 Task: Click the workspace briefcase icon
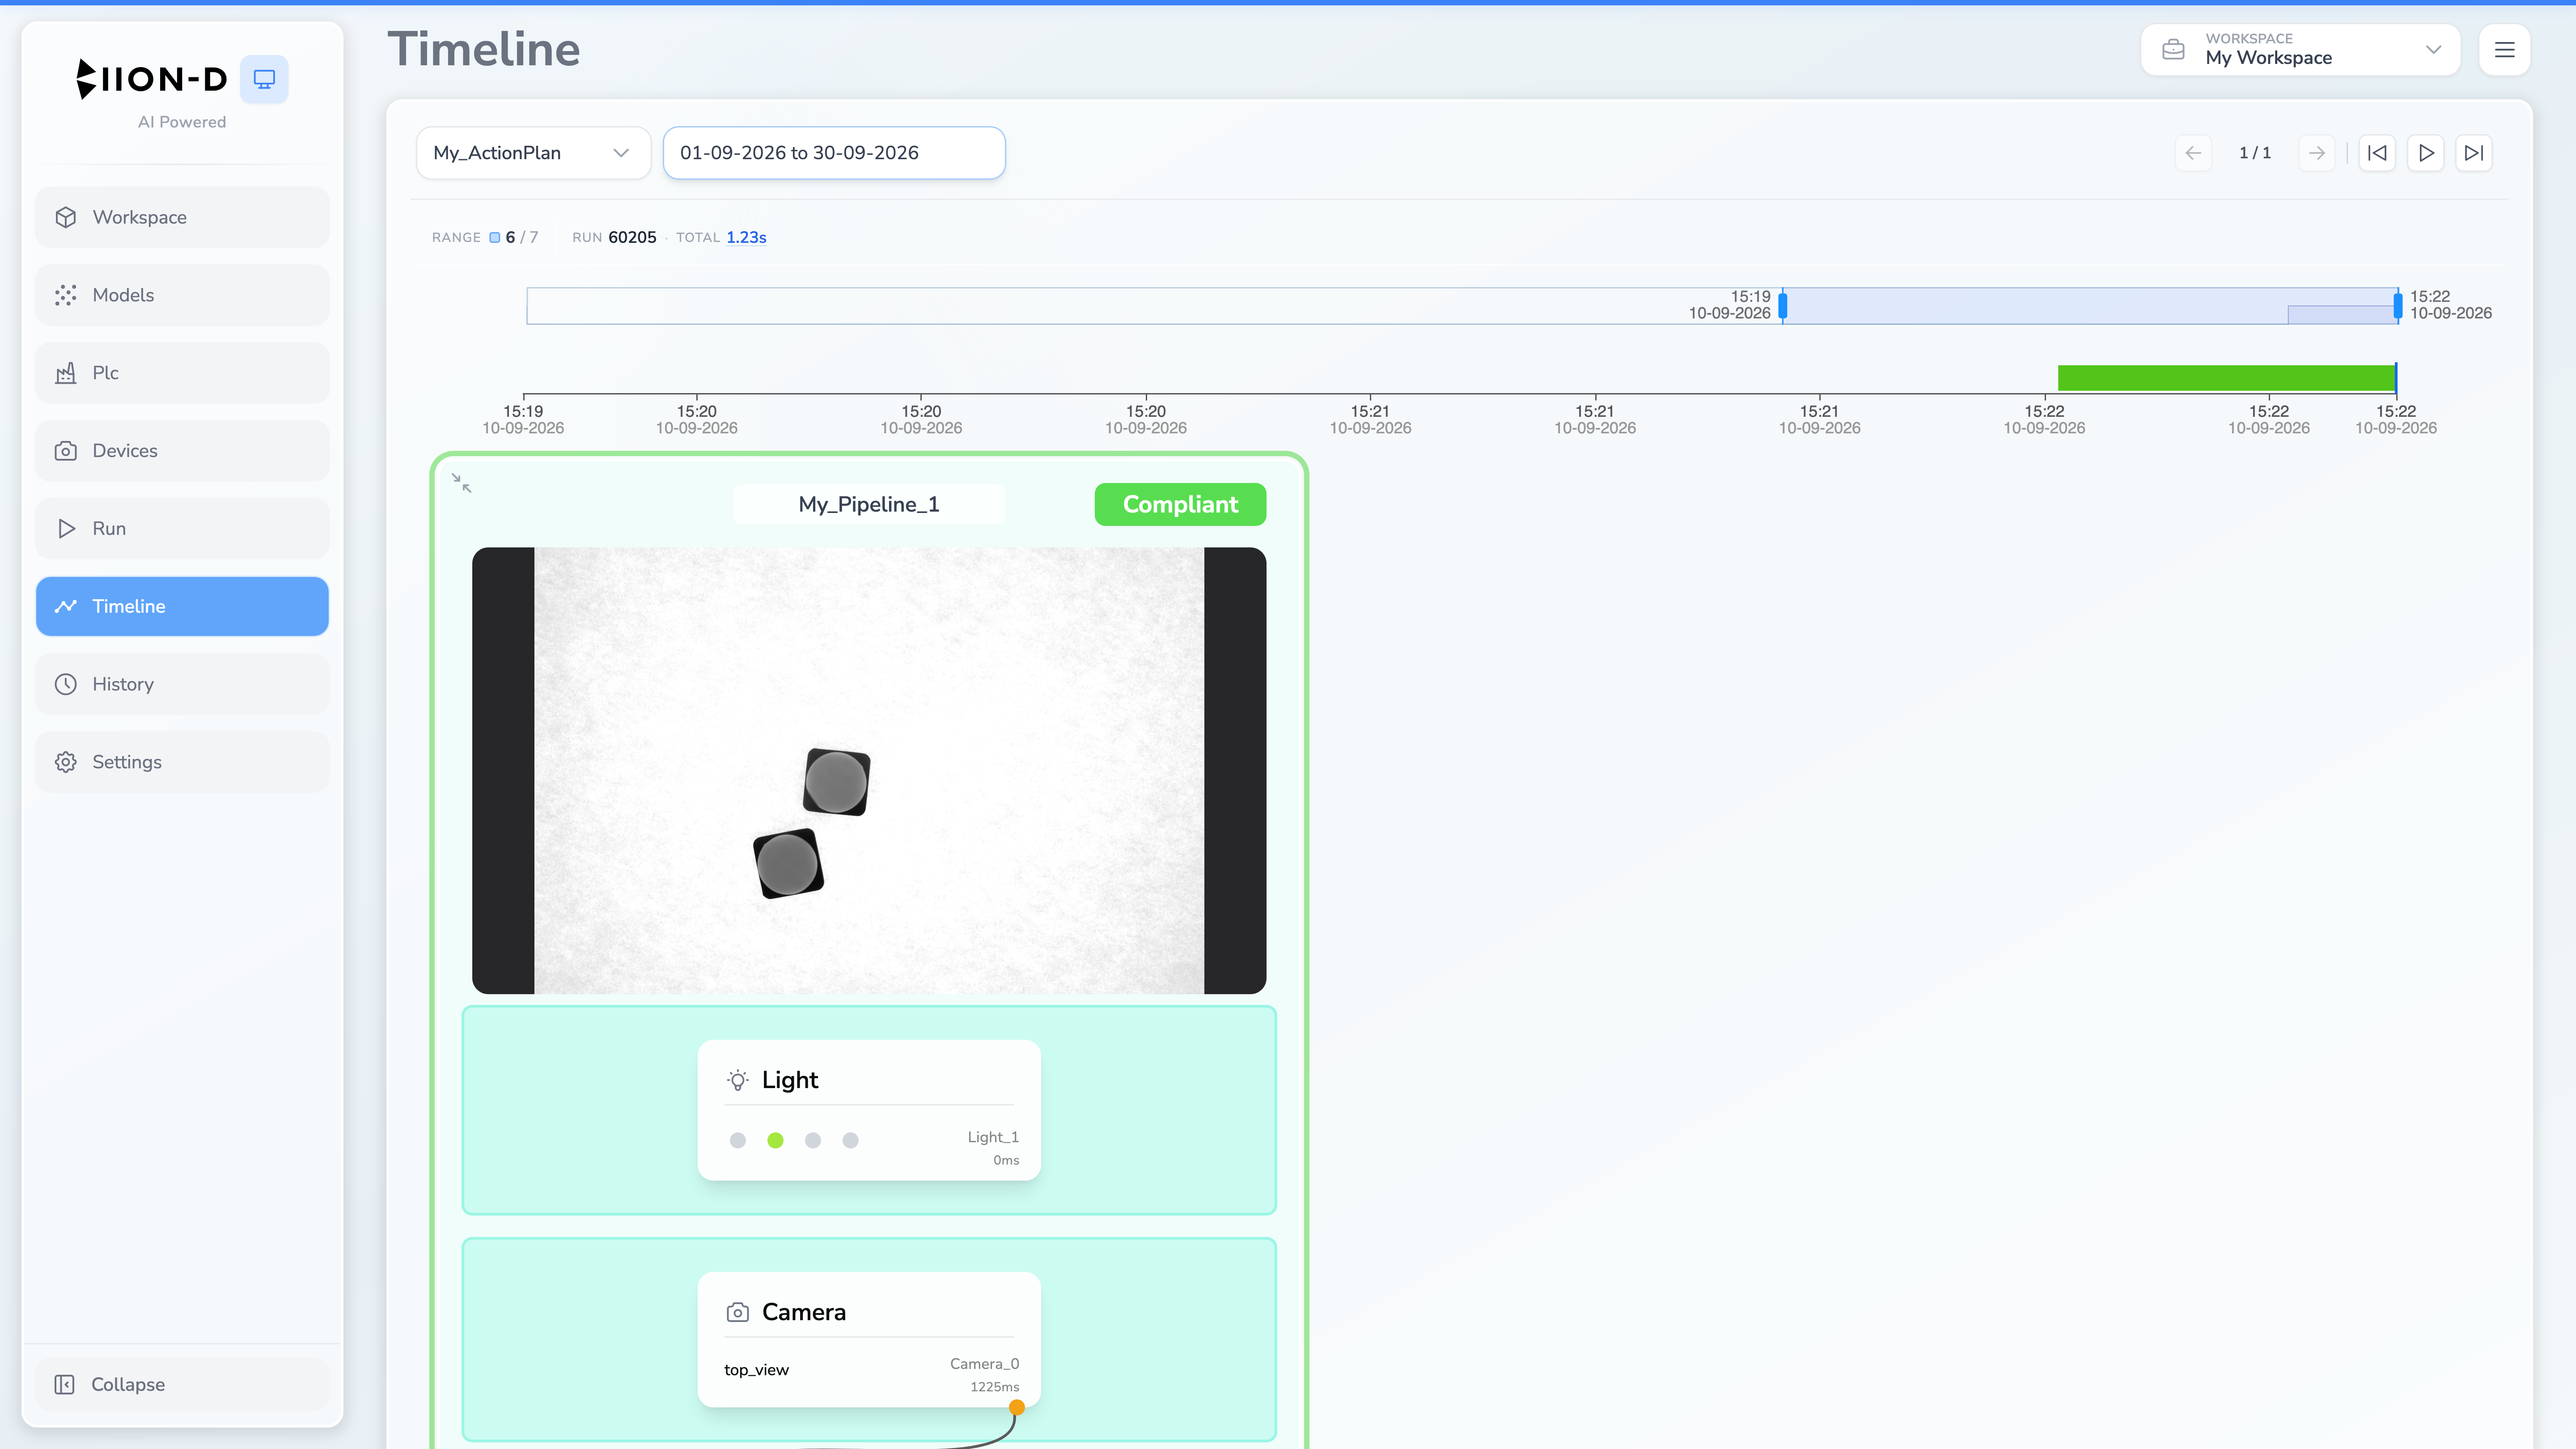[x=2173, y=50]
